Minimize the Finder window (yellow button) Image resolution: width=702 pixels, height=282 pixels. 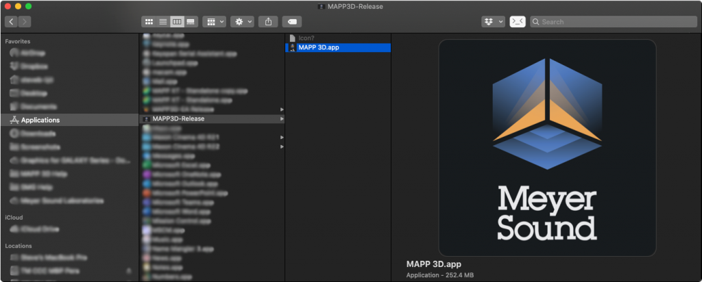click(x=18, y=7)
